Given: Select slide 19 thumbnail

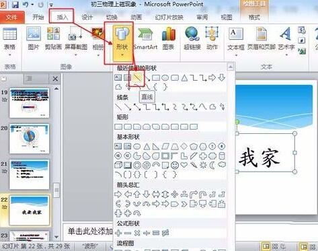Looking at the screenshot, I should pyautogui.click(x=29, y=103).
